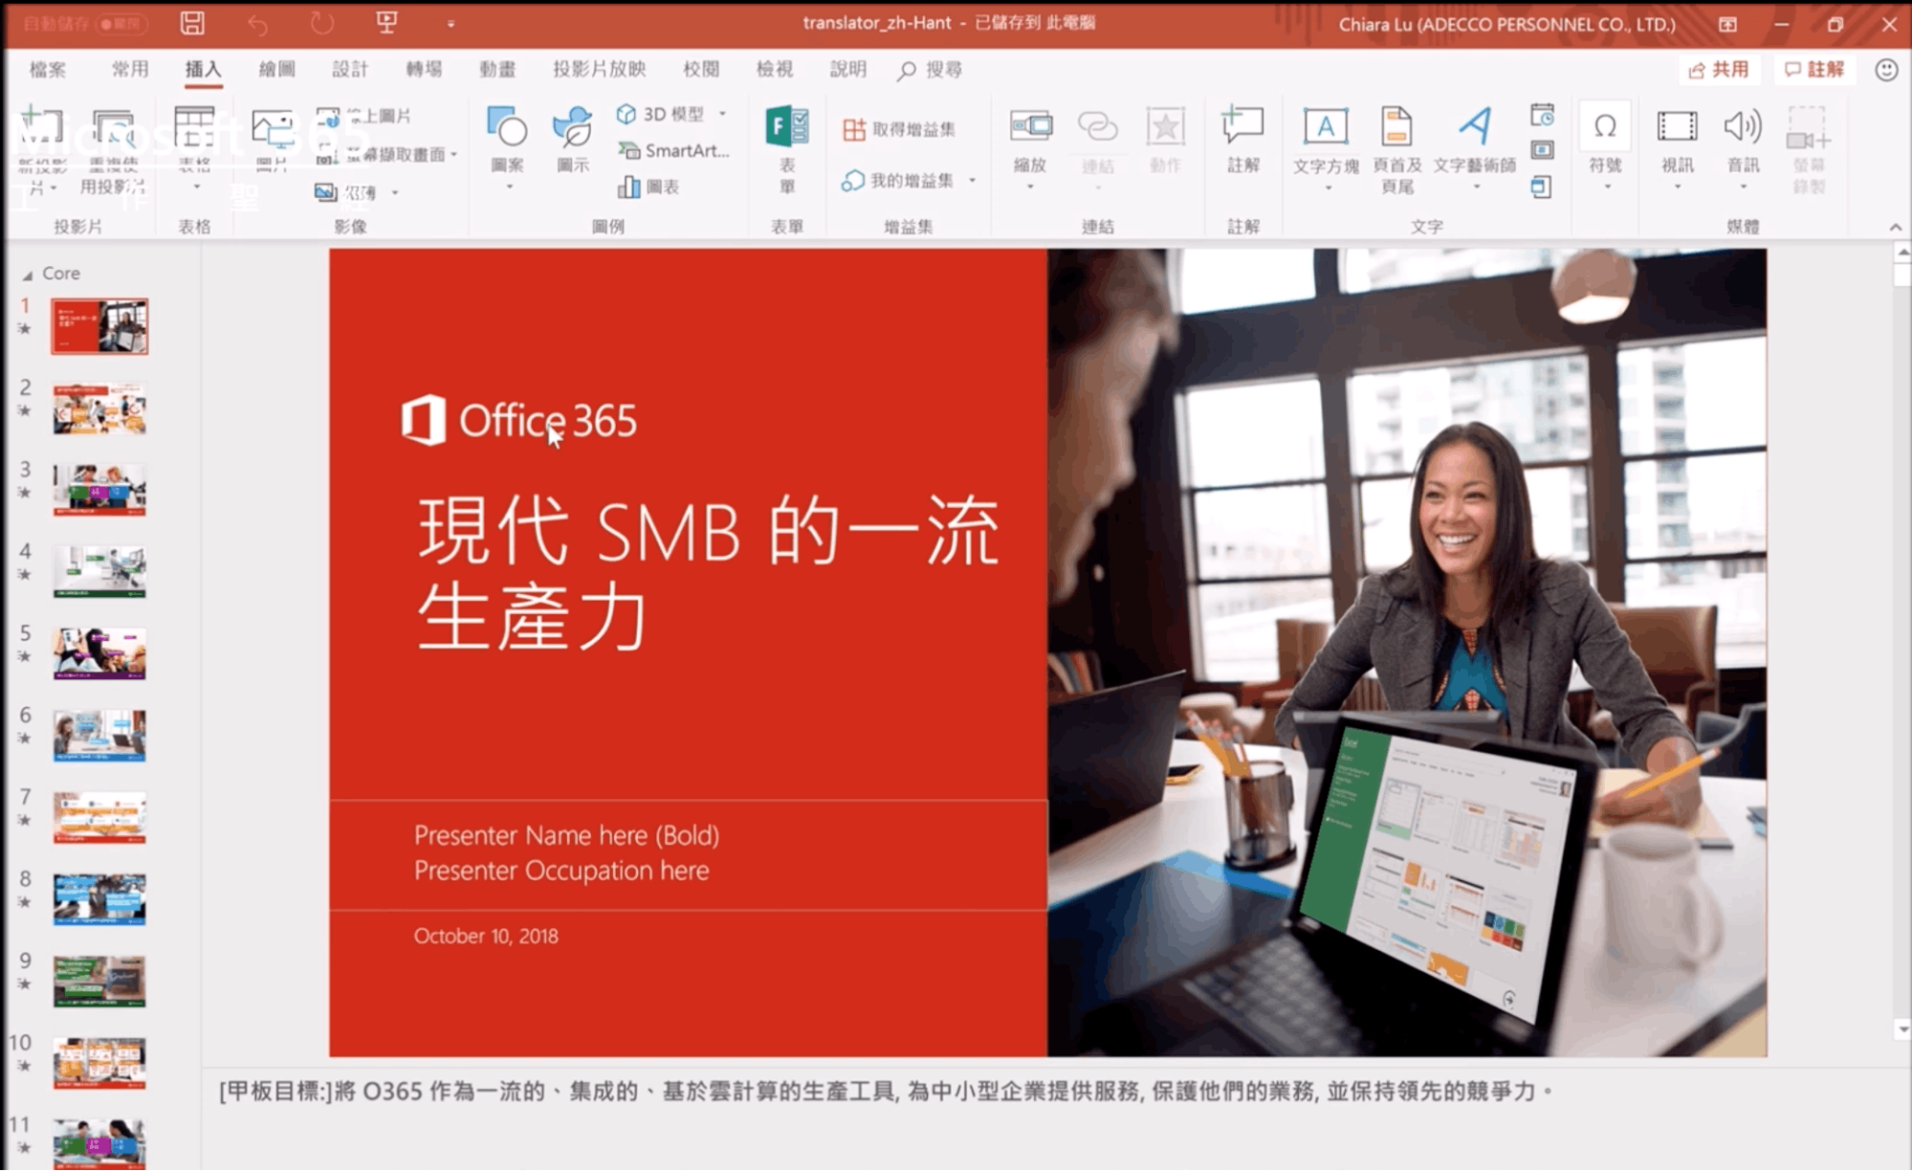Click in the speaker notes pane text
Image resolution: width=1912 pixels, height=1171 pixels.
click(x=886, y=1092)
